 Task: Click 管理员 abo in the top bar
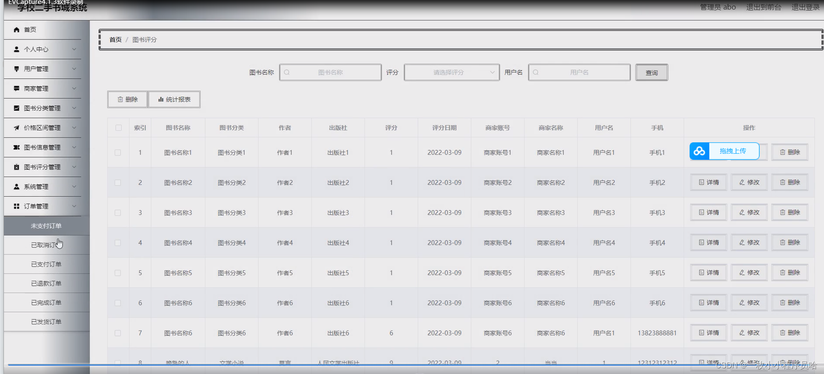(718, 7)
